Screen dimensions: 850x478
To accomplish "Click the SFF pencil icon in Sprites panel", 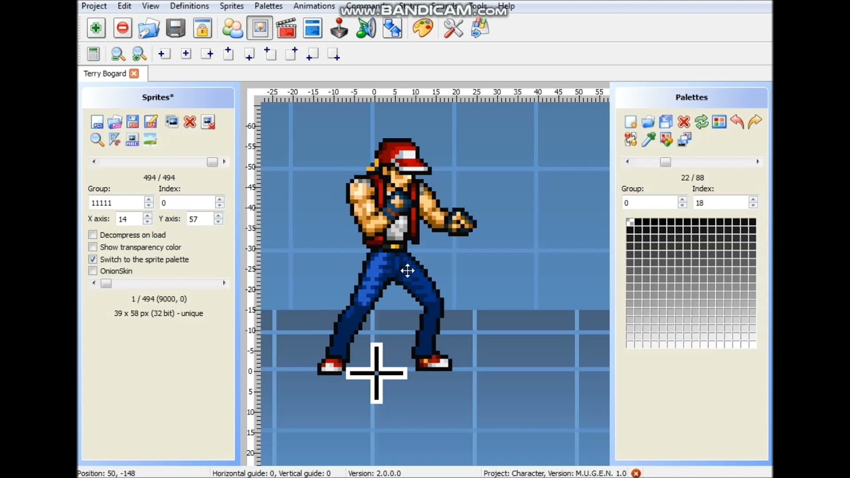I will (x=151, y=122).
